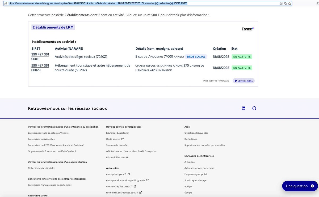This screenshot has height=197, width=319.
Task: Click Chalet Refuge ve la Marie address
Action: click(170, 68)
